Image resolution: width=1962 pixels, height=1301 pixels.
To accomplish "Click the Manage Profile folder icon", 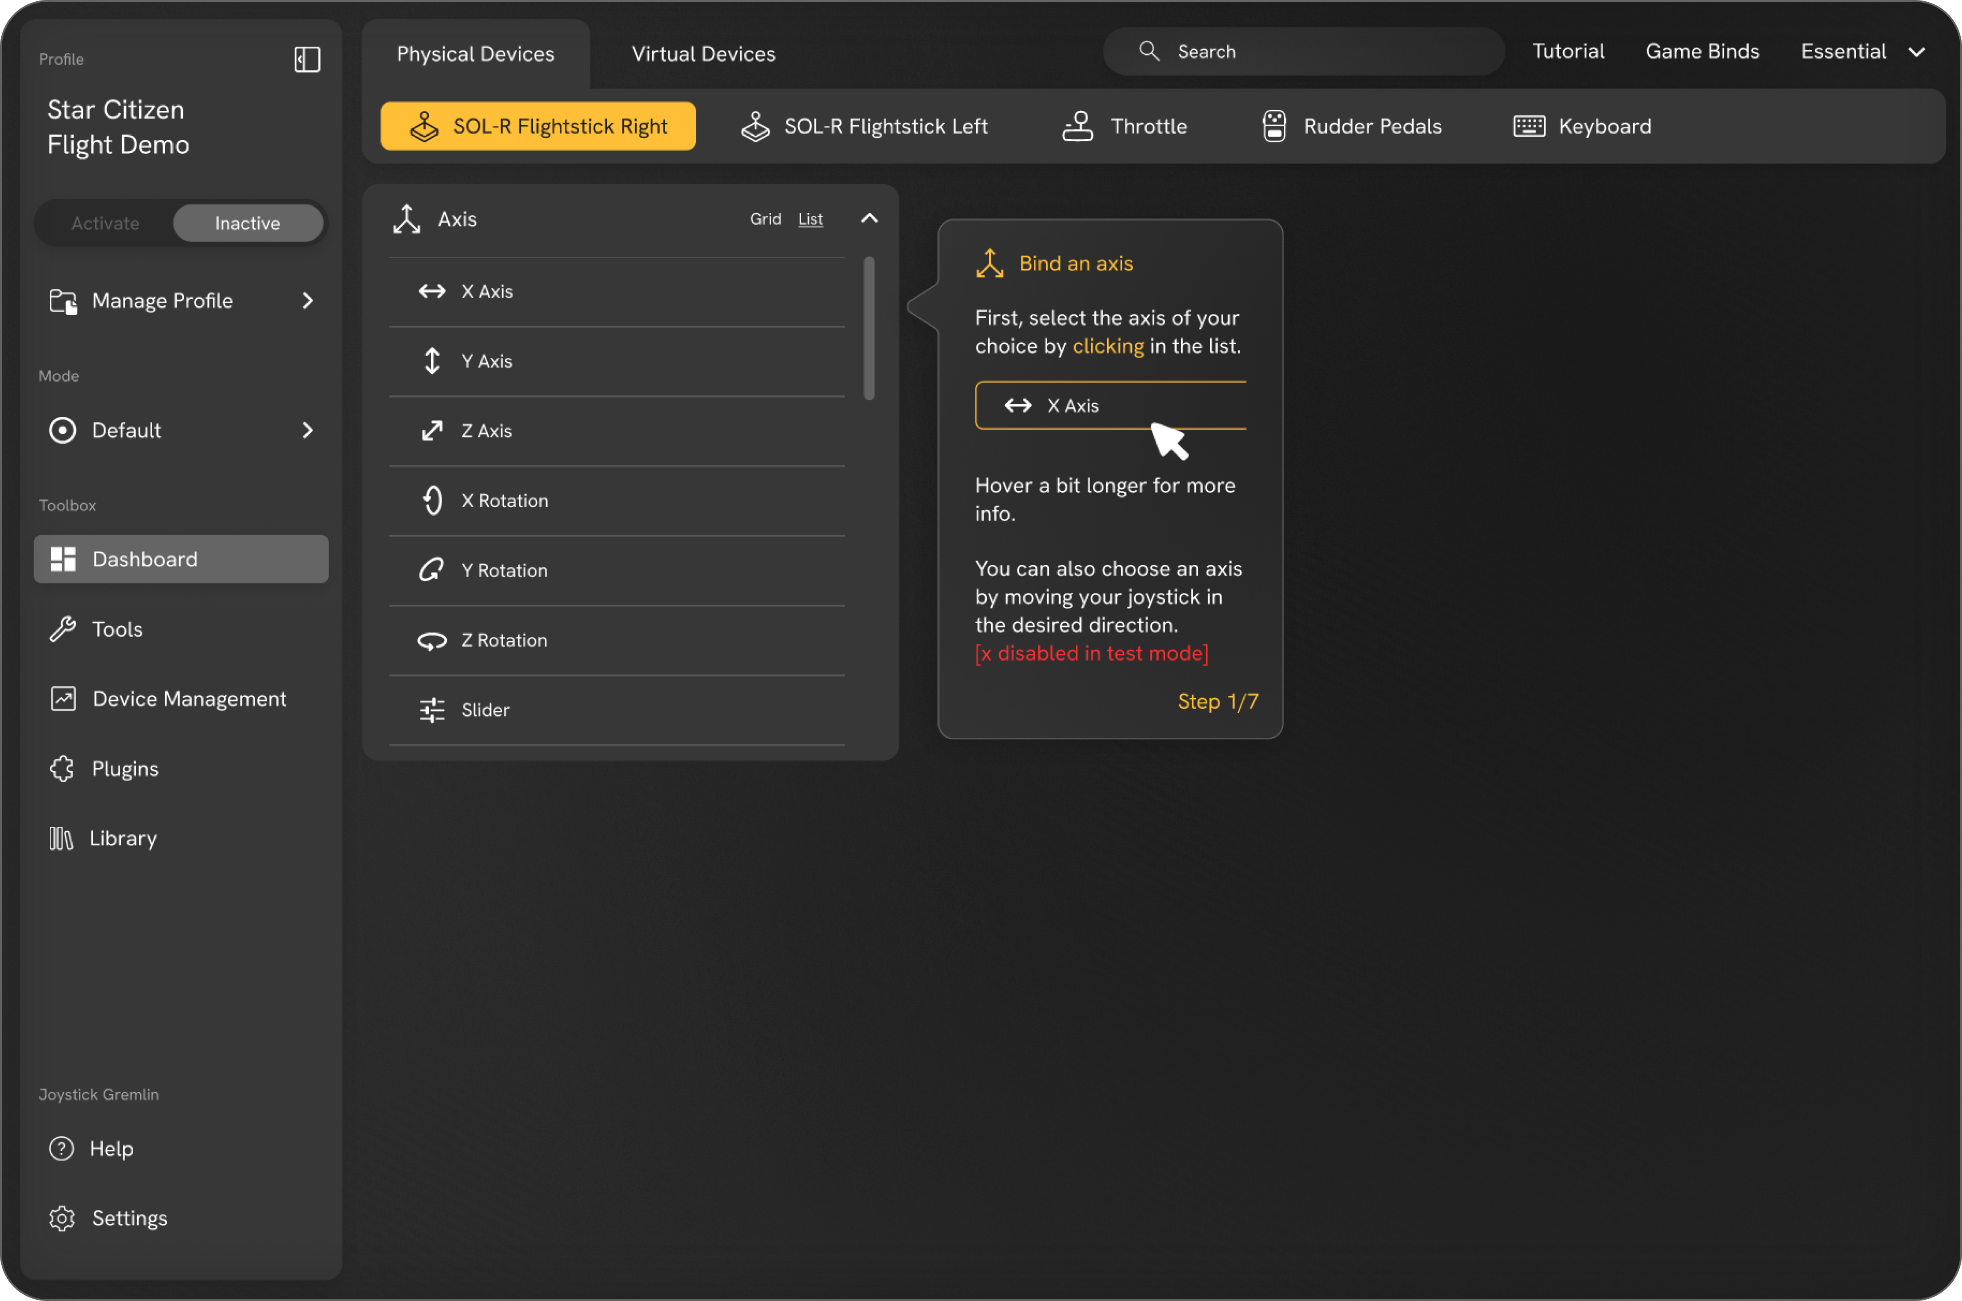I will point(63,301).
